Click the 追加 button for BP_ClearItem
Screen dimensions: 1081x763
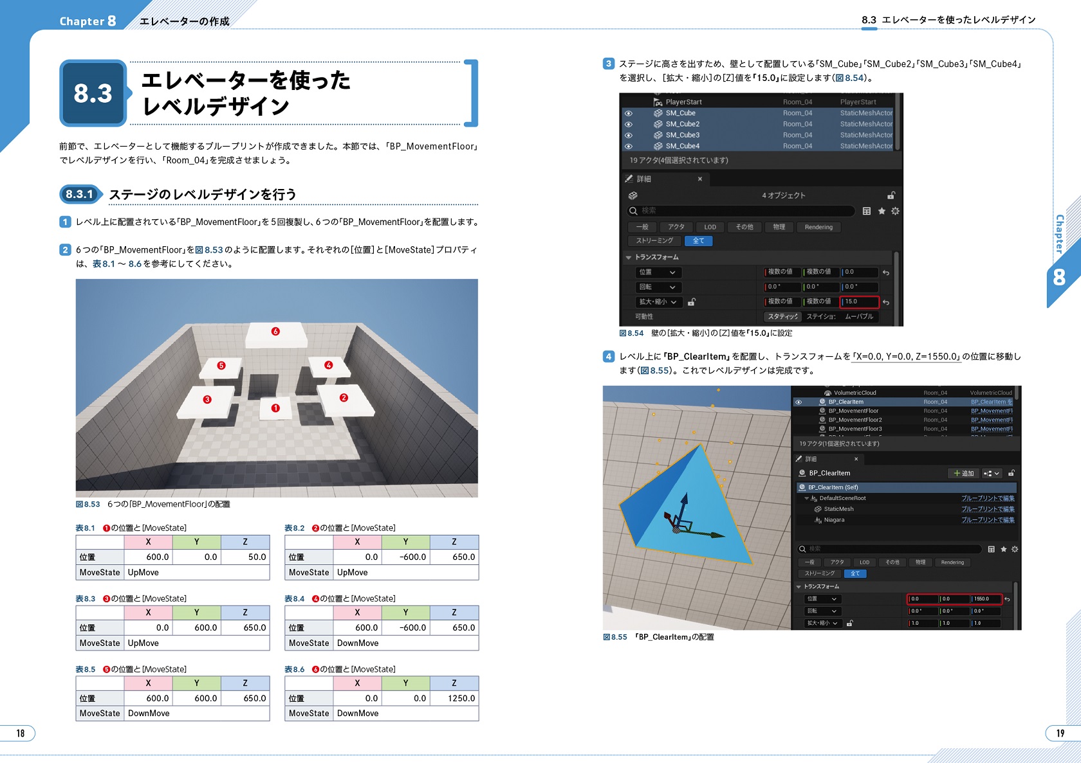(963, 473)
